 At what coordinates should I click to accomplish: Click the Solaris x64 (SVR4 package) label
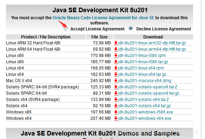pos(33,100)
